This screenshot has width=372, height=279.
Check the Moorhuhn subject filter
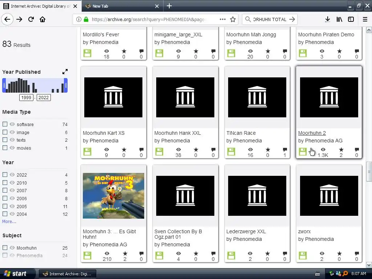click(5, 247)
